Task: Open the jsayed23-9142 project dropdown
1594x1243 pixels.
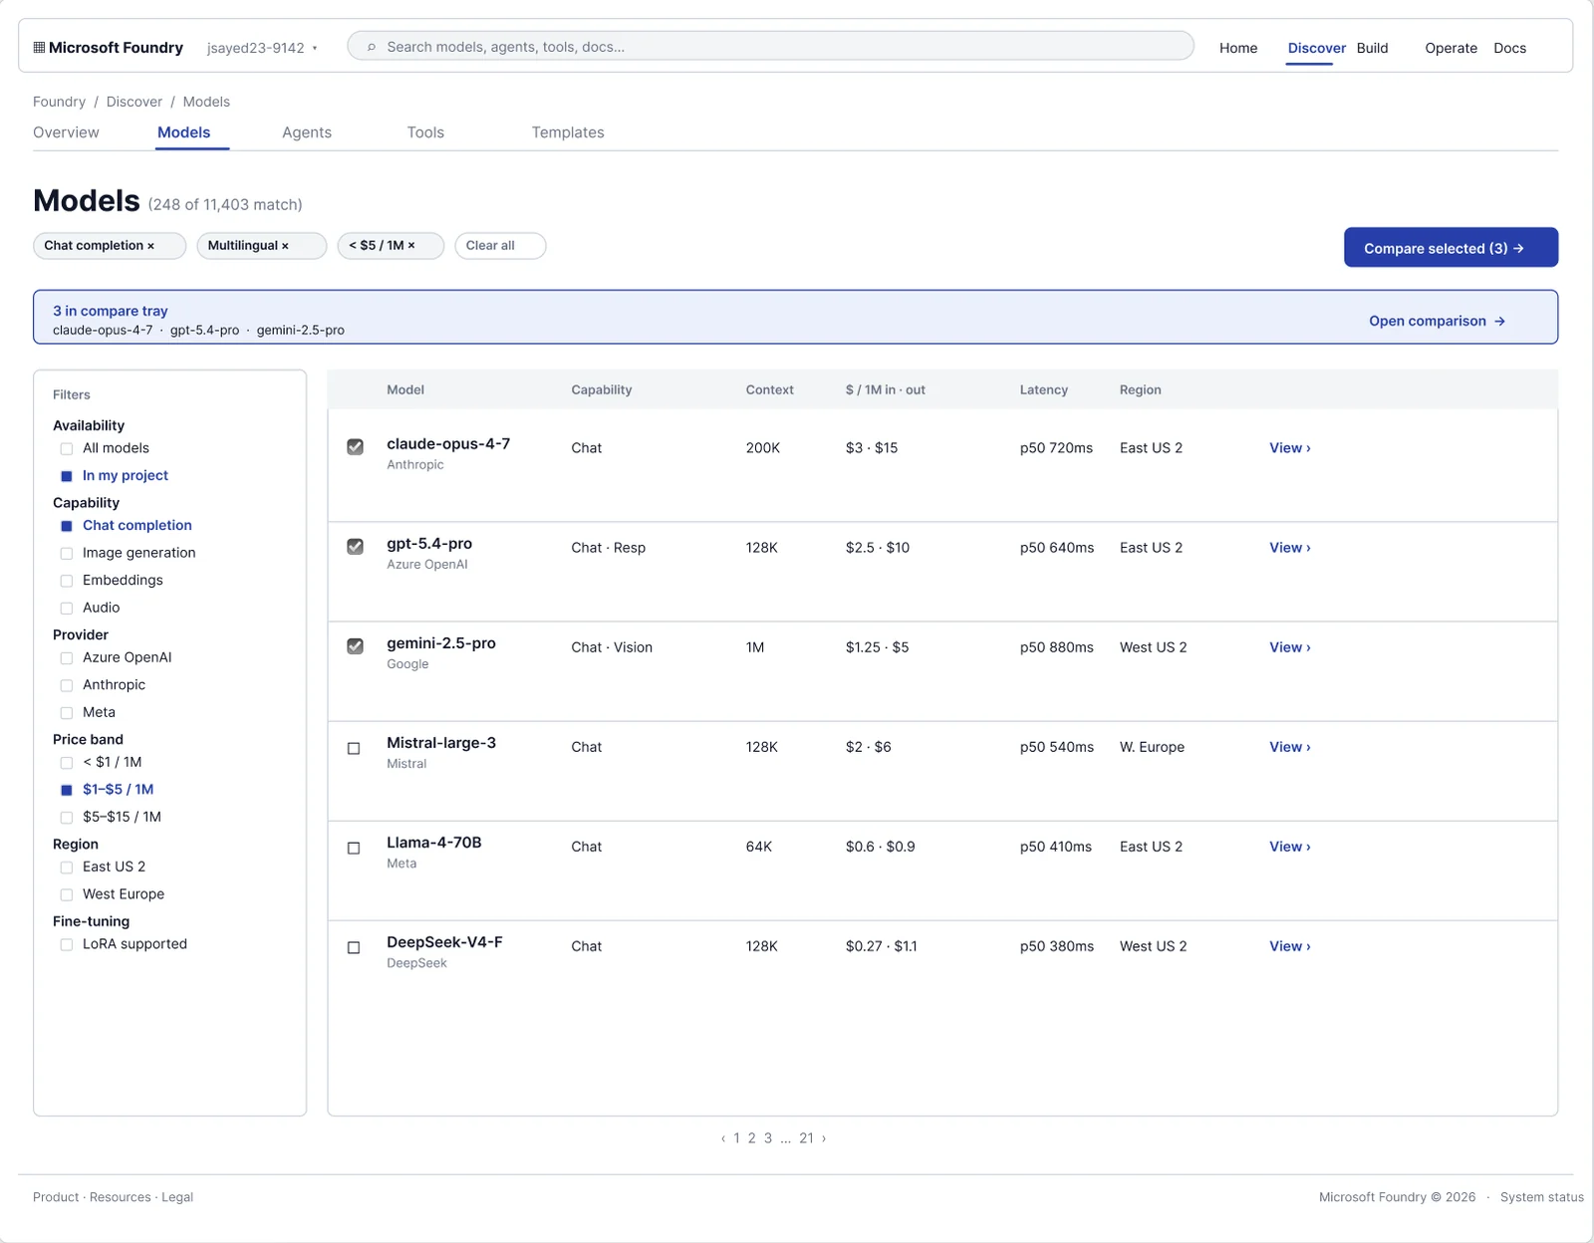Action: pos(262,48)
